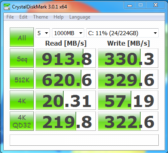Expand the test count dropdown showing 5
The image size is (168, 153).
[43, 33]
